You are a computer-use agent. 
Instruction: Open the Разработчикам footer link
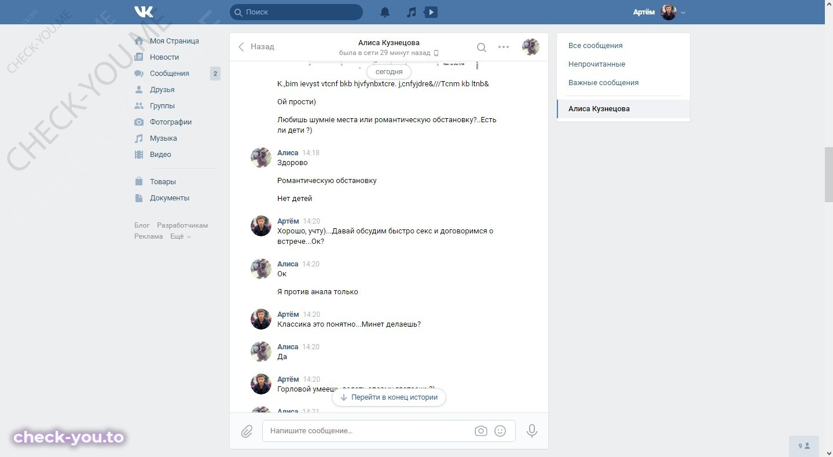pyautogui.click(x=182, y=225)
